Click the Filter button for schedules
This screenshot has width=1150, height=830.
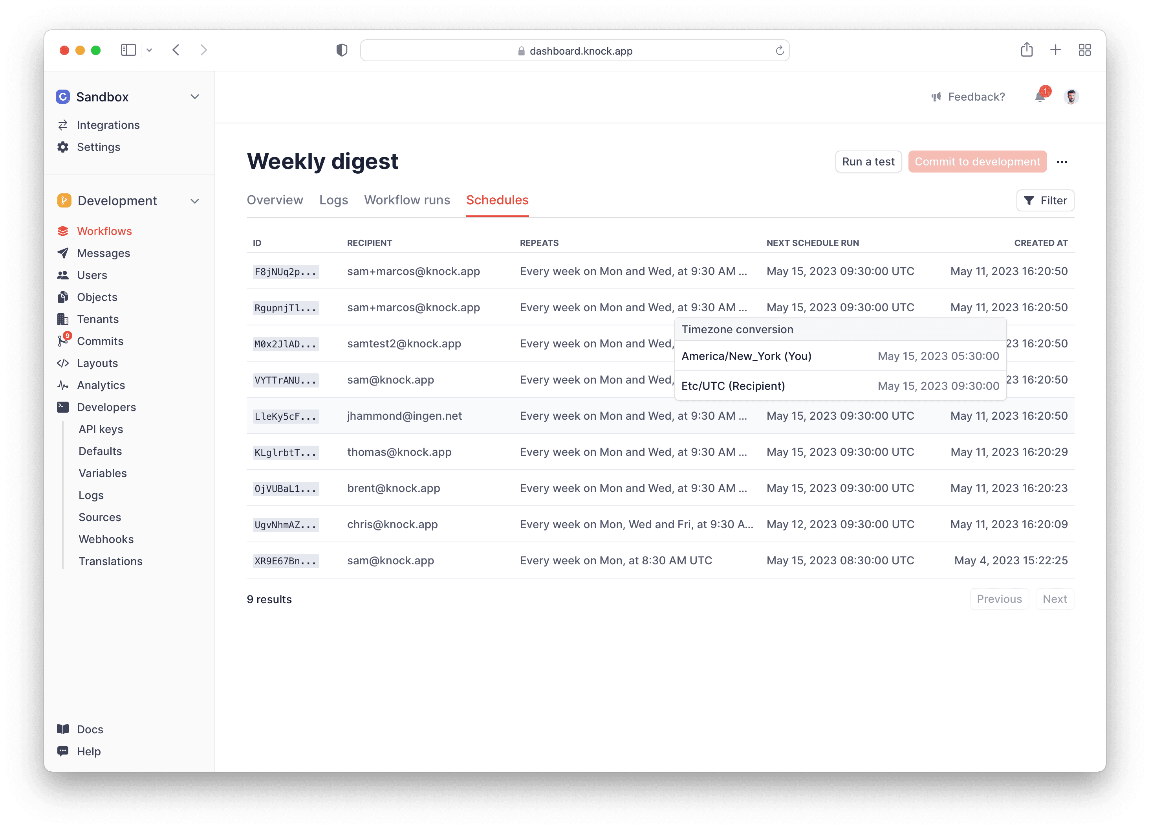pyautogui.click(x=1045, y=199)
